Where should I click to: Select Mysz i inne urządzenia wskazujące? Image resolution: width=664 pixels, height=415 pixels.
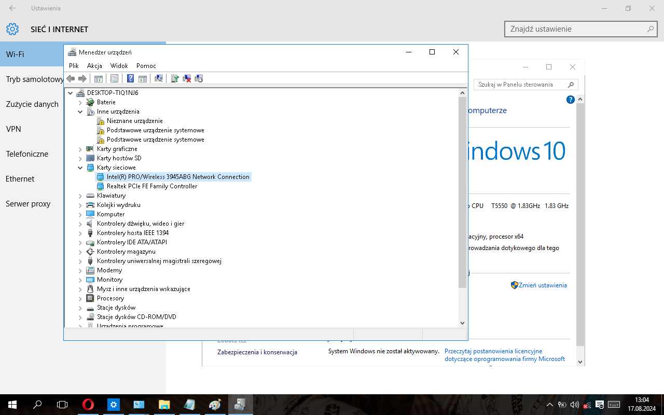click(144, 289)
